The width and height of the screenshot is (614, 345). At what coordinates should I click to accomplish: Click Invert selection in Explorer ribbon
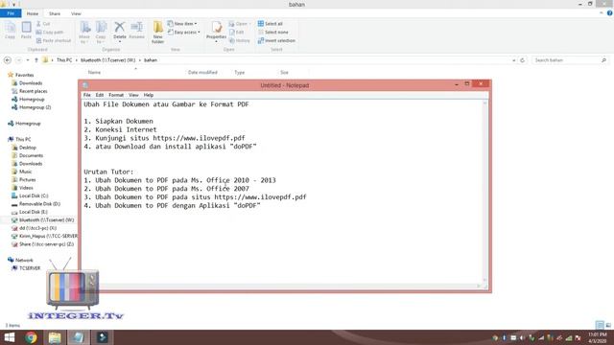[276, 40]
